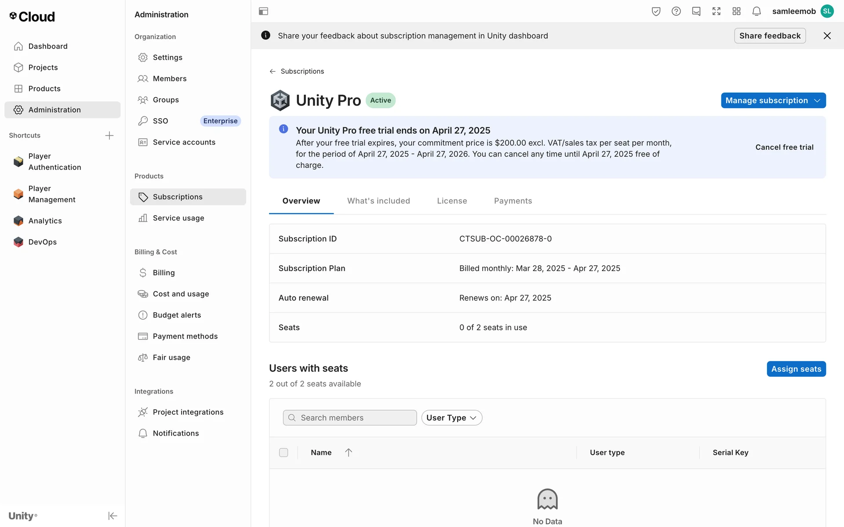Image resolution: width=844 pixels, height=527 pixels.
Task: Open the chat feedback icon in header
Action: tap(696, 11)
